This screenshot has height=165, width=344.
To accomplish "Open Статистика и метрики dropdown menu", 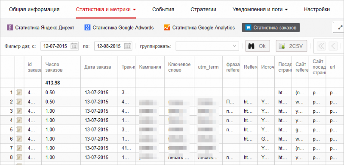I will pyautogui.click(x=106, y=9).
